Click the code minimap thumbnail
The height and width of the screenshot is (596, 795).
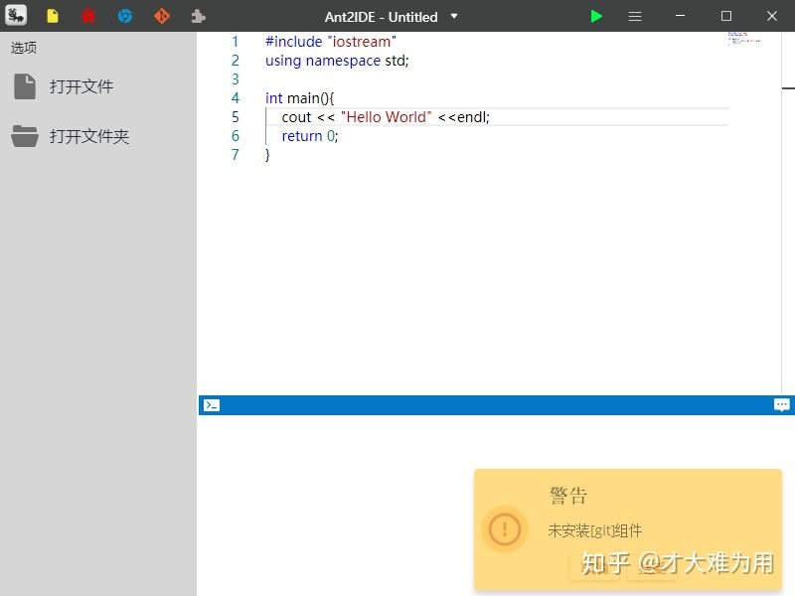pos(743,39)
